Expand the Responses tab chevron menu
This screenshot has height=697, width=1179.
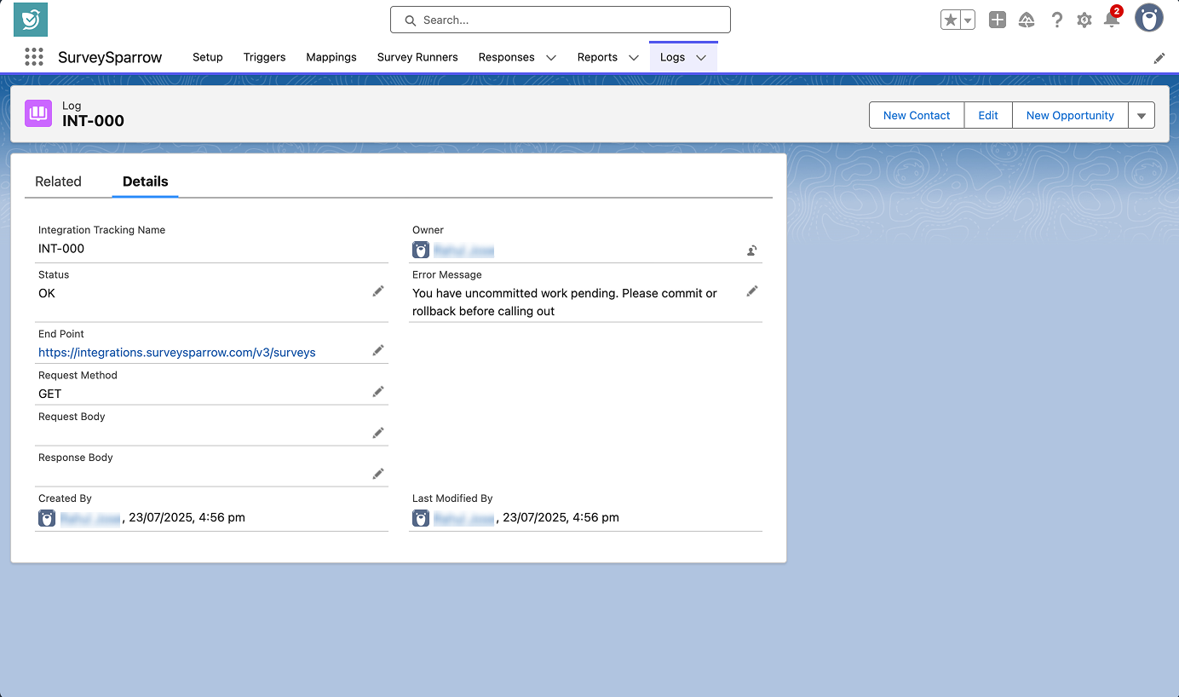click(x=551, y=58)
